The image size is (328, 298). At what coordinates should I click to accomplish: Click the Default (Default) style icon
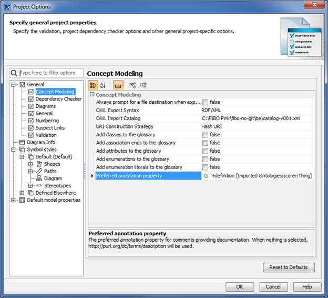[x=30, y=157]
